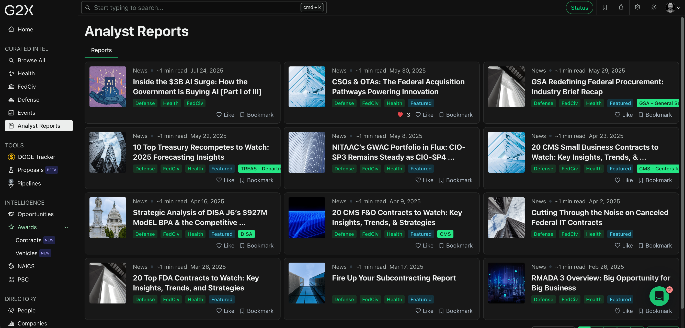Bookmark the $3B AI Surge report
685x328 pixels.
(257, 115)
